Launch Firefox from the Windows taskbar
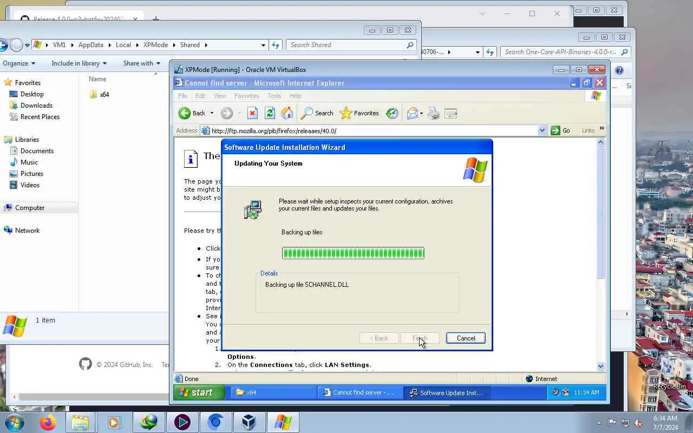The image size is (693, 433). [x=48, y=422]
